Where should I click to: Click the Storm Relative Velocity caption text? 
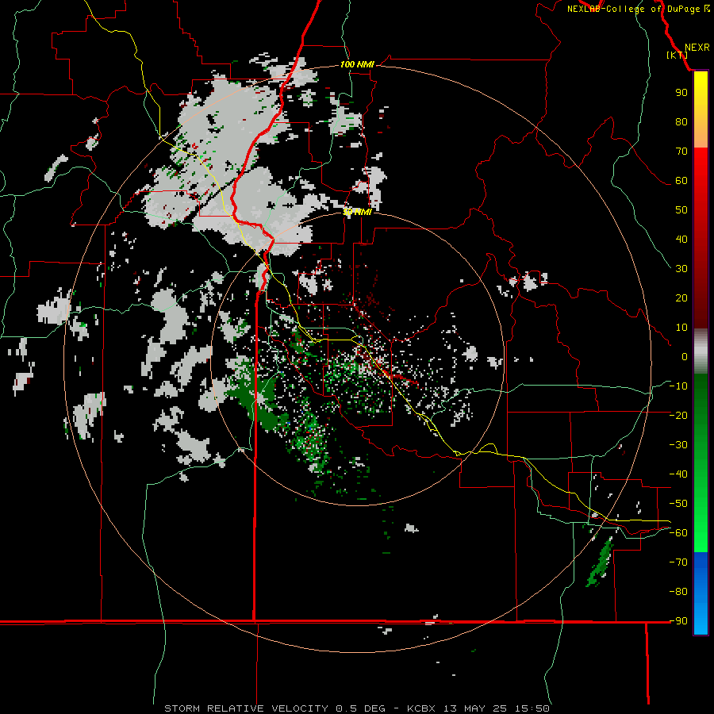tap(356, 708)
